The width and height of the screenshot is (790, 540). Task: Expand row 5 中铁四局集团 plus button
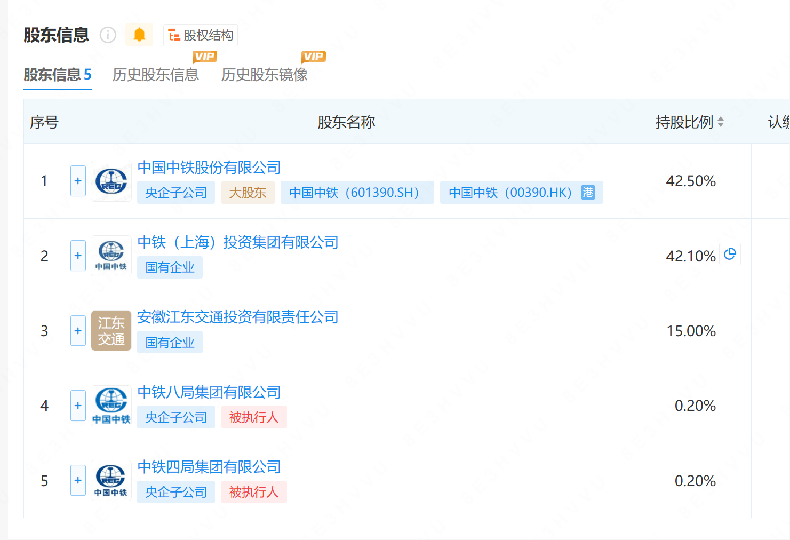coord(78,480)
